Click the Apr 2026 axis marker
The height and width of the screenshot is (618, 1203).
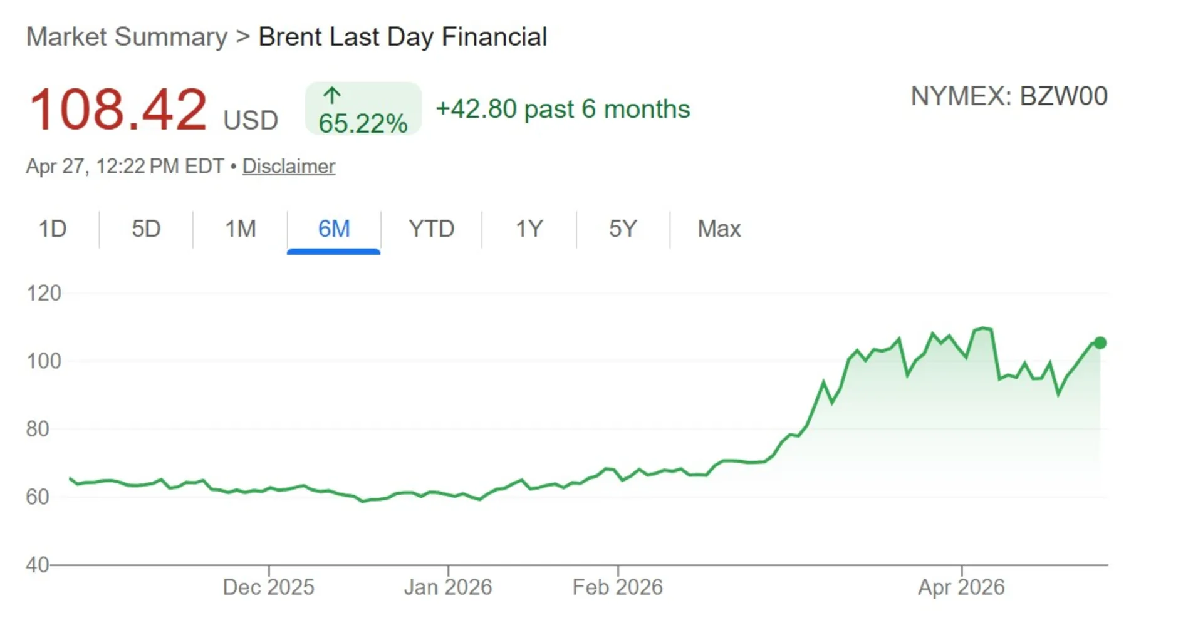[961, 587]
